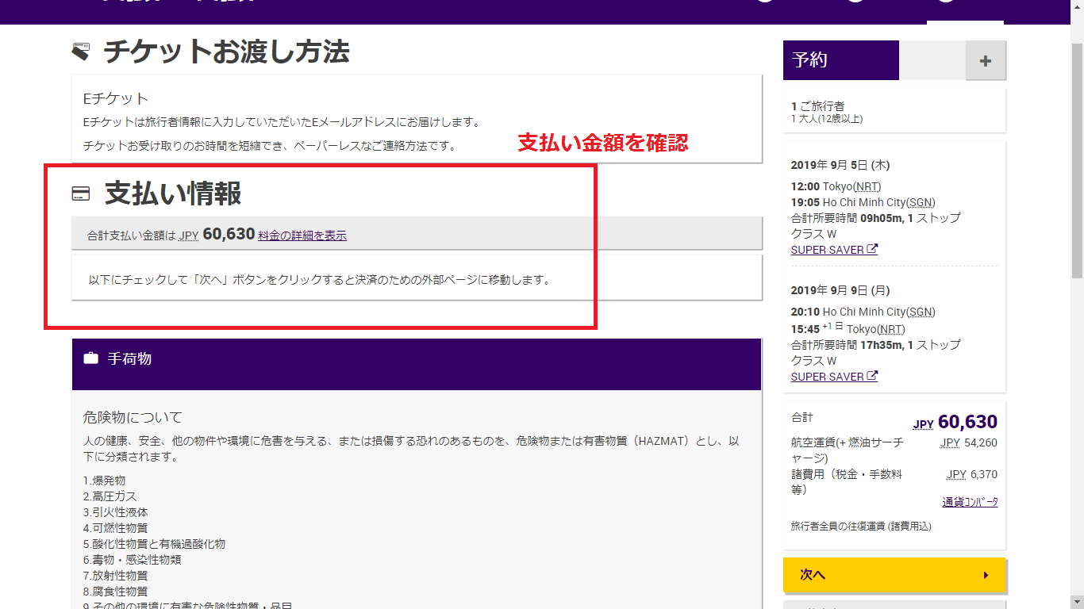Image resolution: width=1084 pixels, height=609 pixels.
Task: Click the credit card icon beside 支払い情報
Action: pyautogui.click(x=80, y=193)
